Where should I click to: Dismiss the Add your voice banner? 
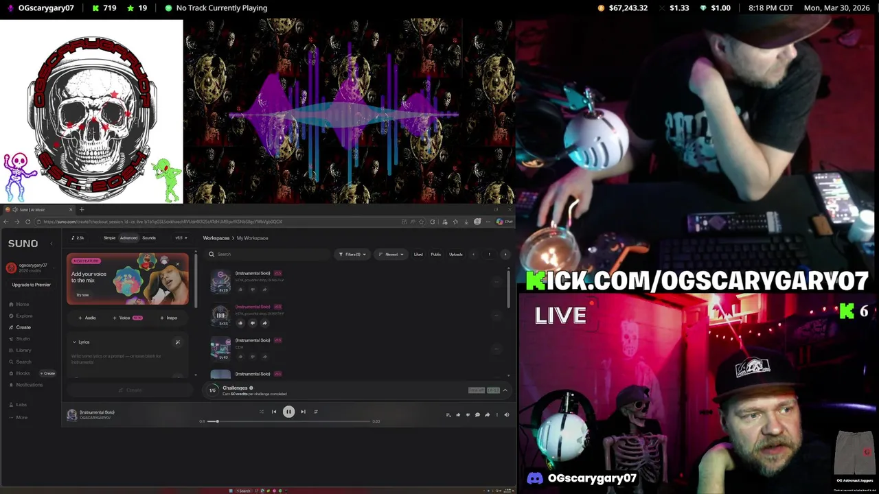pos(177,263)
